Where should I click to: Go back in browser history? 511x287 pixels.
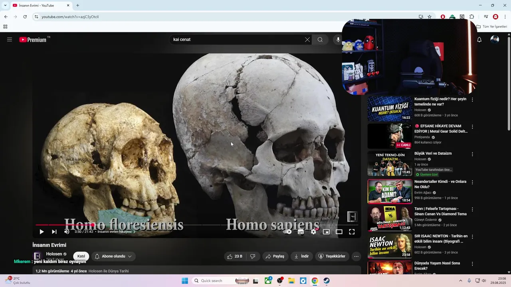[x=6, y=17]
